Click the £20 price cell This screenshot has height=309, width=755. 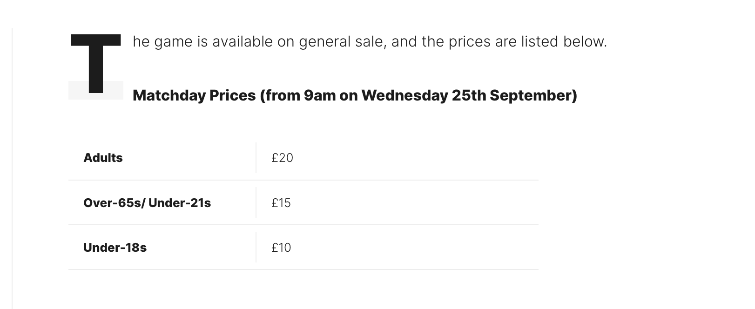point(282,158)
